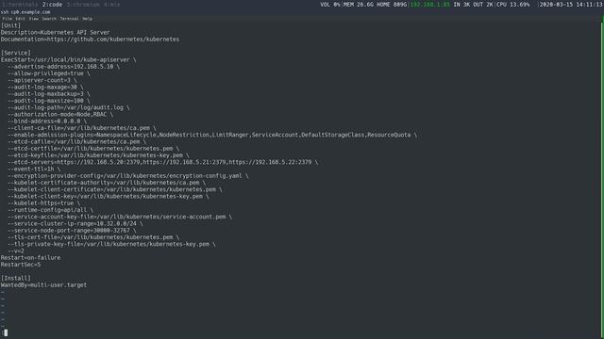
Task: Click the --encryption-provider-config line
Action: [x=128, y=176]
